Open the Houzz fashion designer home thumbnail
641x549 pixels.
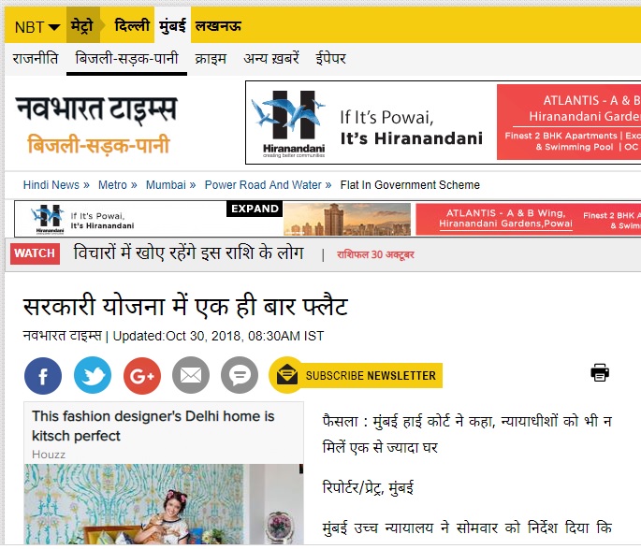pyautogui.click(x=164, y=473)
